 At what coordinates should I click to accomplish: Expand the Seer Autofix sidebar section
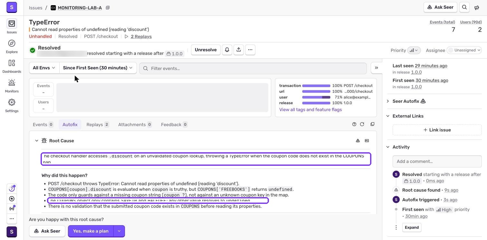[x=388, y=101]
